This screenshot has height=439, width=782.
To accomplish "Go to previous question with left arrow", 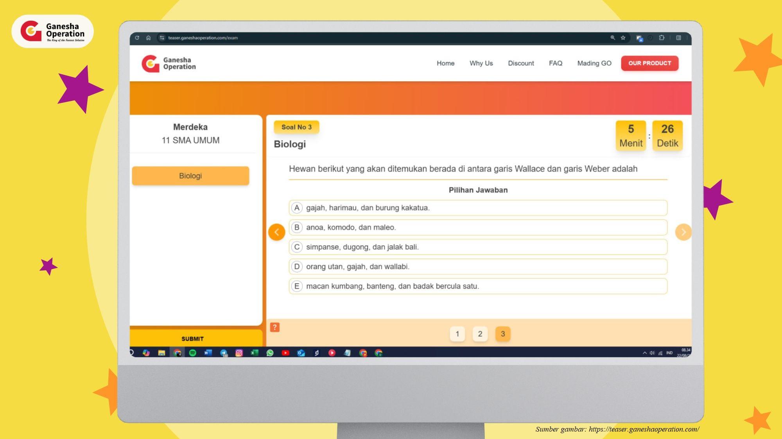I will click(276, 232).
